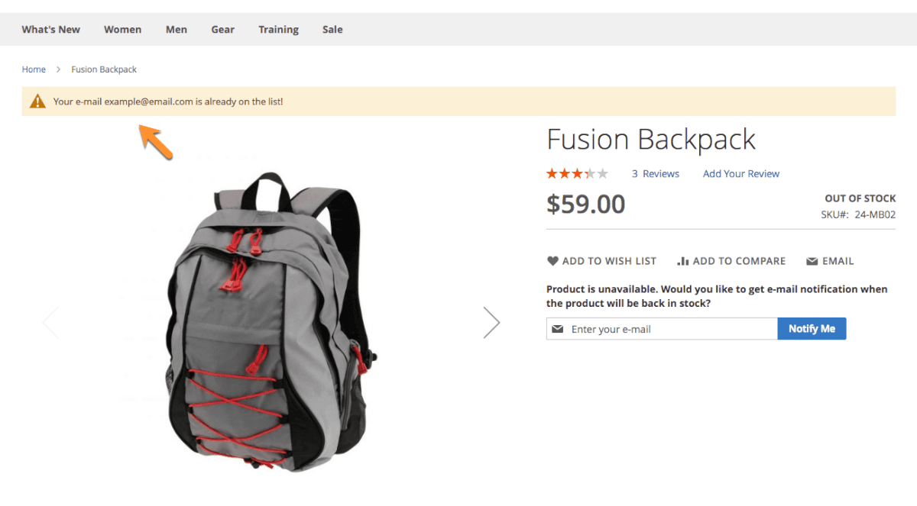This screenshot has width=917, height=506.
Task: Show previous product image arrow
Action: 50,322
